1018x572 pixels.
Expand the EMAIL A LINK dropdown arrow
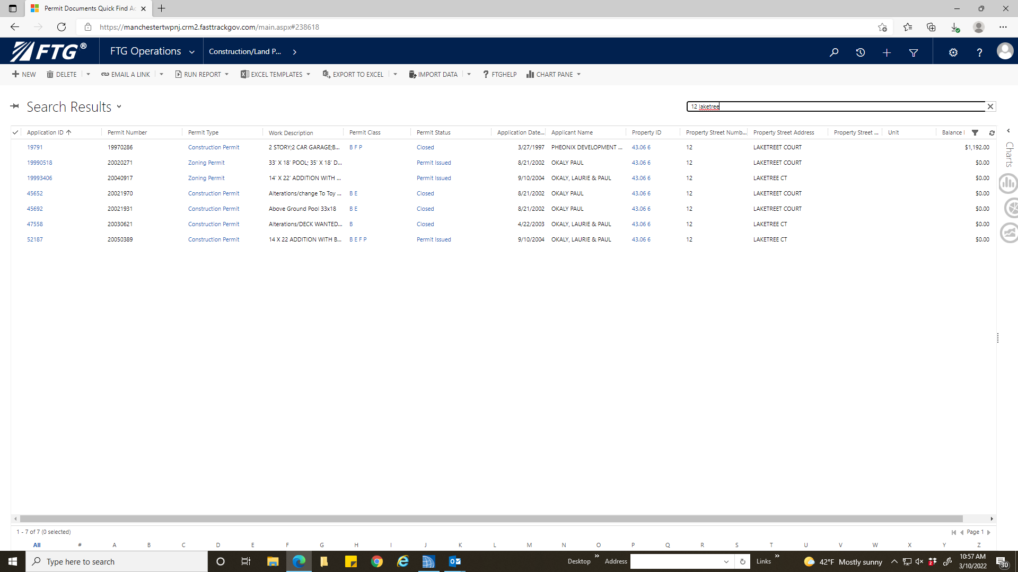[162, 75]
